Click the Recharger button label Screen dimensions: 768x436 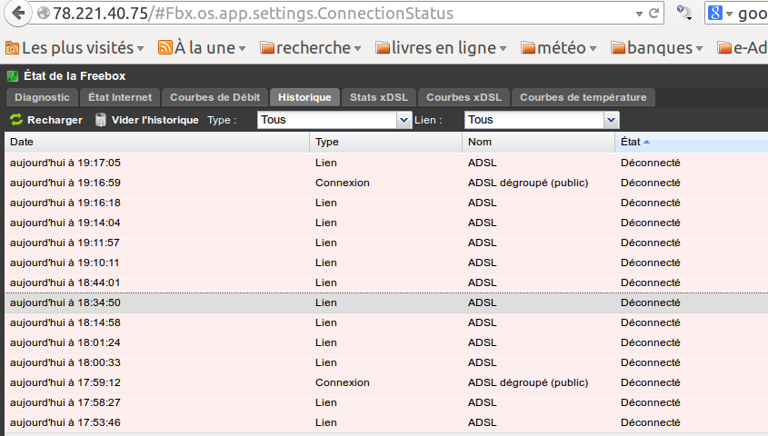[x=55, y=120]
